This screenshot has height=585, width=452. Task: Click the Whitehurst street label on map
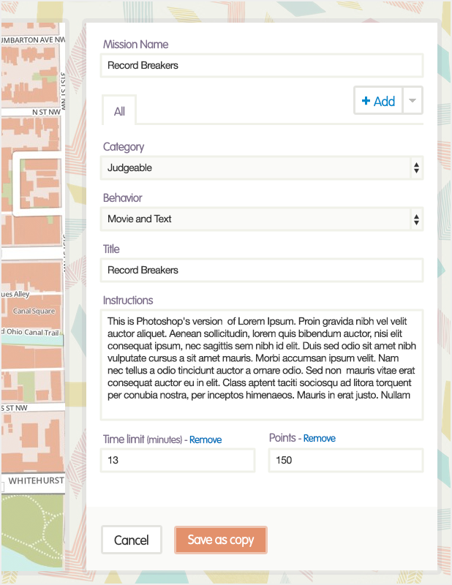click(35, 480)
